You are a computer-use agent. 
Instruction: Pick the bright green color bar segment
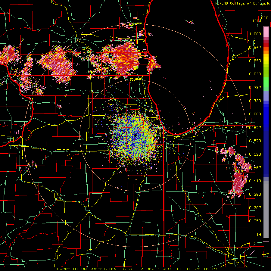[266, 82]
